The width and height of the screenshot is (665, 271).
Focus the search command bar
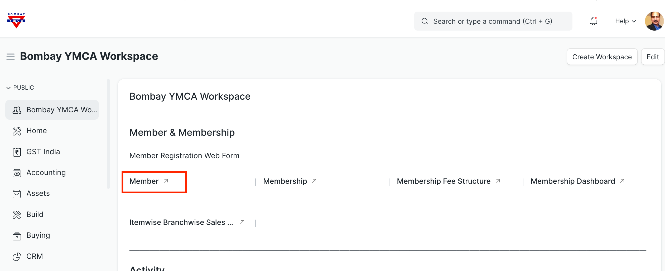[493, 21]
